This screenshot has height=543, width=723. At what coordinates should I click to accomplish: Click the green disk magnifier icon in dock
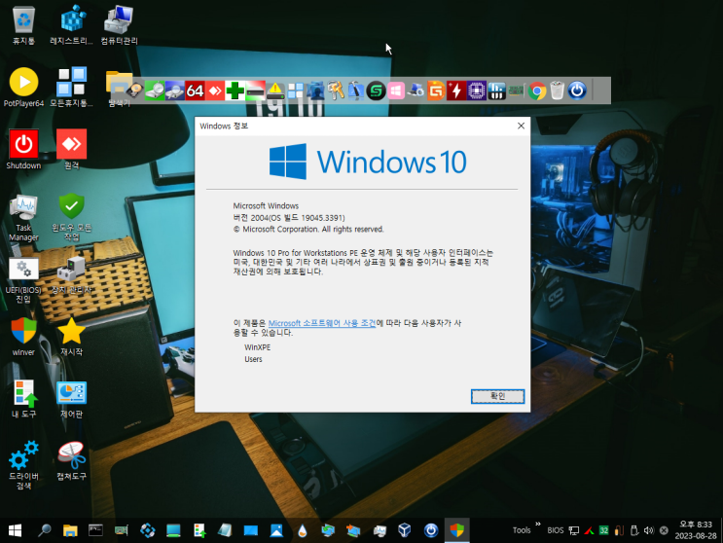pos(155,90)
